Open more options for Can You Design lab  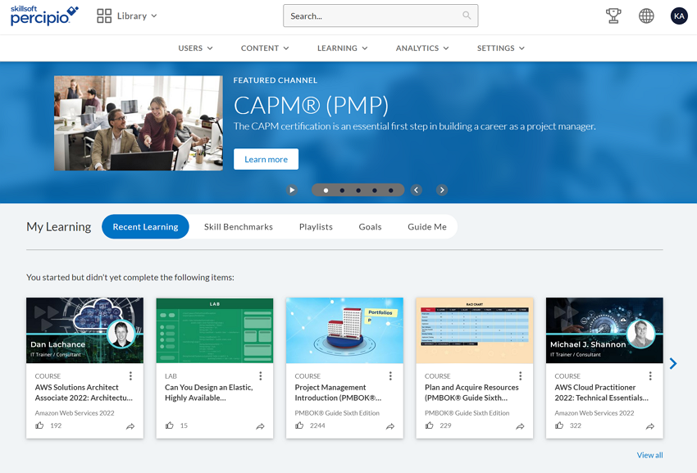(261, 376)
